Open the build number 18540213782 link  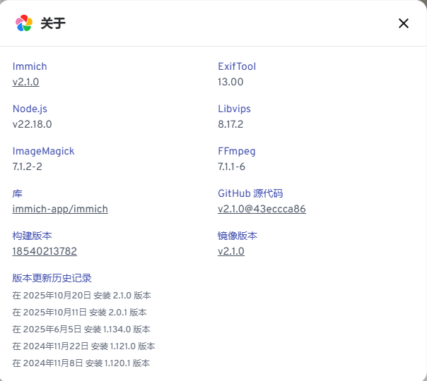[x=45, y=251]
